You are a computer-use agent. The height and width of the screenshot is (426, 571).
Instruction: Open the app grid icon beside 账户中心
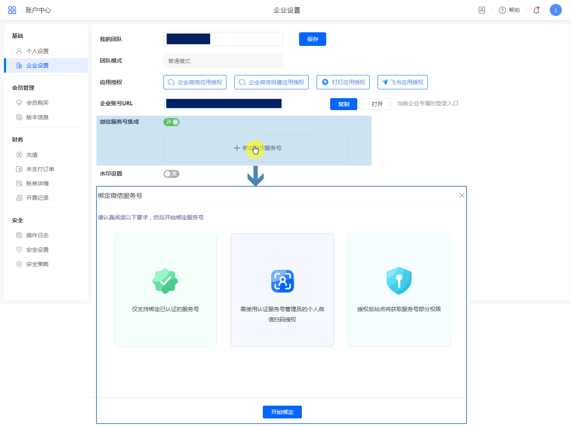point(12,10)
